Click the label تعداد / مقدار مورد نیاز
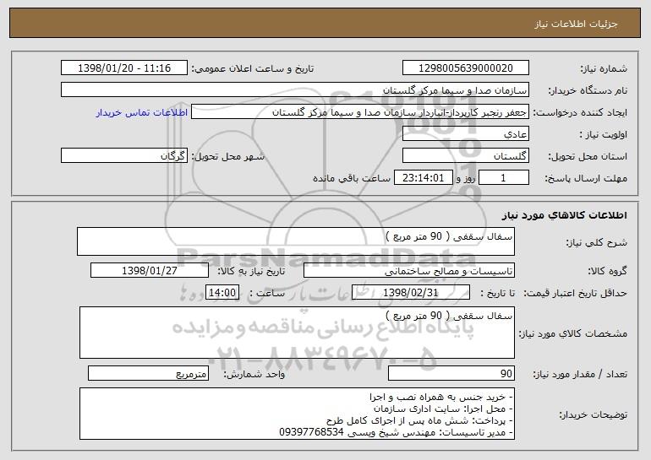 tap(580, 374)
